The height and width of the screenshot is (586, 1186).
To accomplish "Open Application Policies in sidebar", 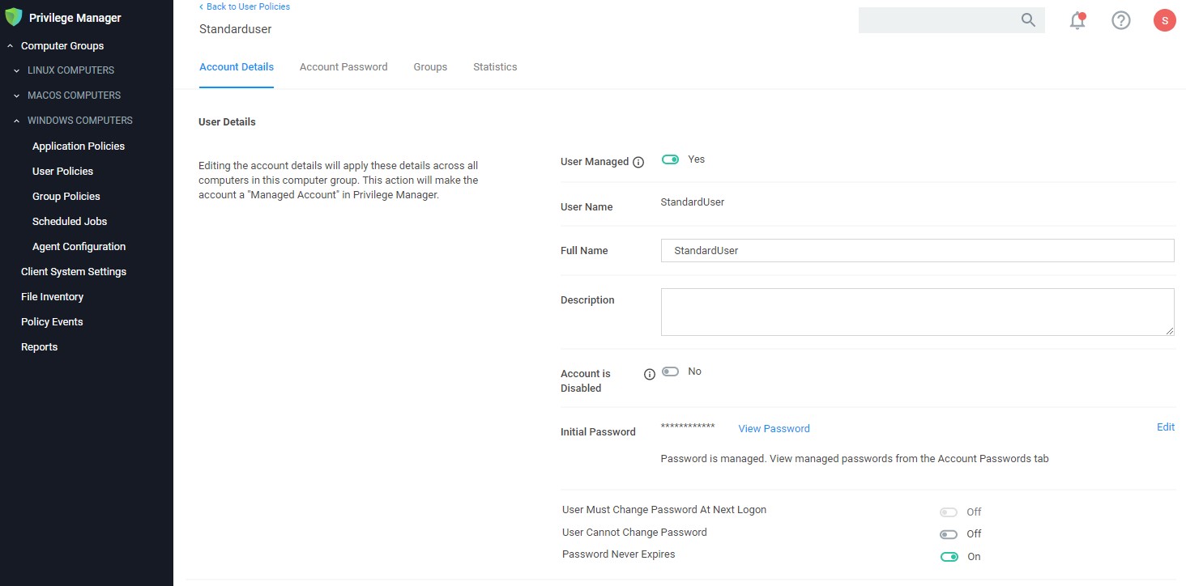I will (x=79, y=146).
